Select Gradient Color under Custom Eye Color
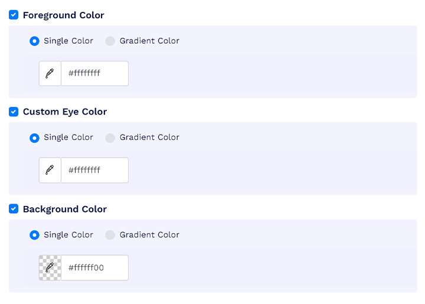The height and width of the screenshot is (304, 425). [110, 138]
